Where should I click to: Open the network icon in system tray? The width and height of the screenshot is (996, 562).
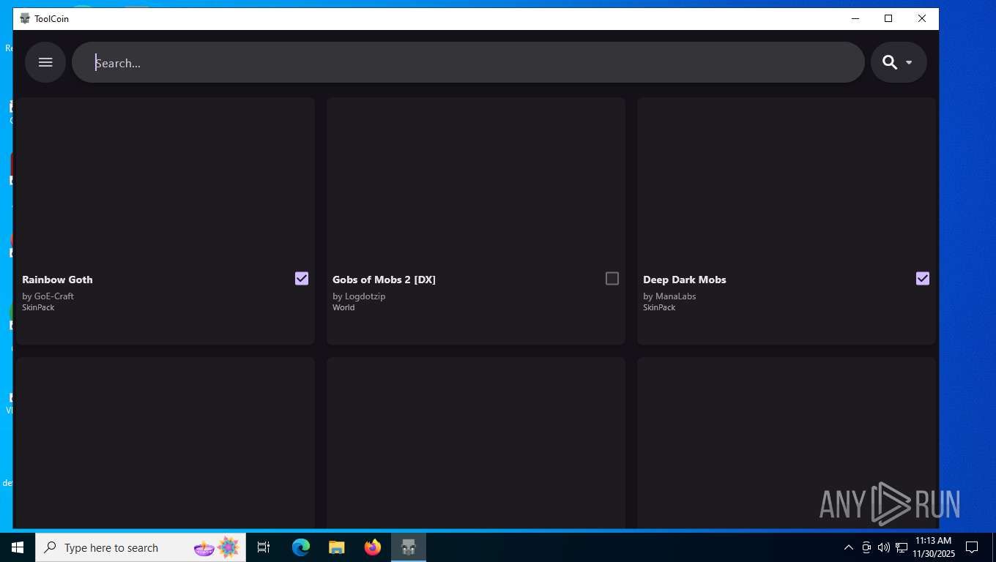tap(902, 547)
